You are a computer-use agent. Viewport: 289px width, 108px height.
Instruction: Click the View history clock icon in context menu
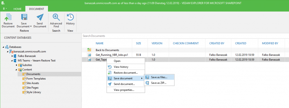pyautogui.click(x=110, y=67)
